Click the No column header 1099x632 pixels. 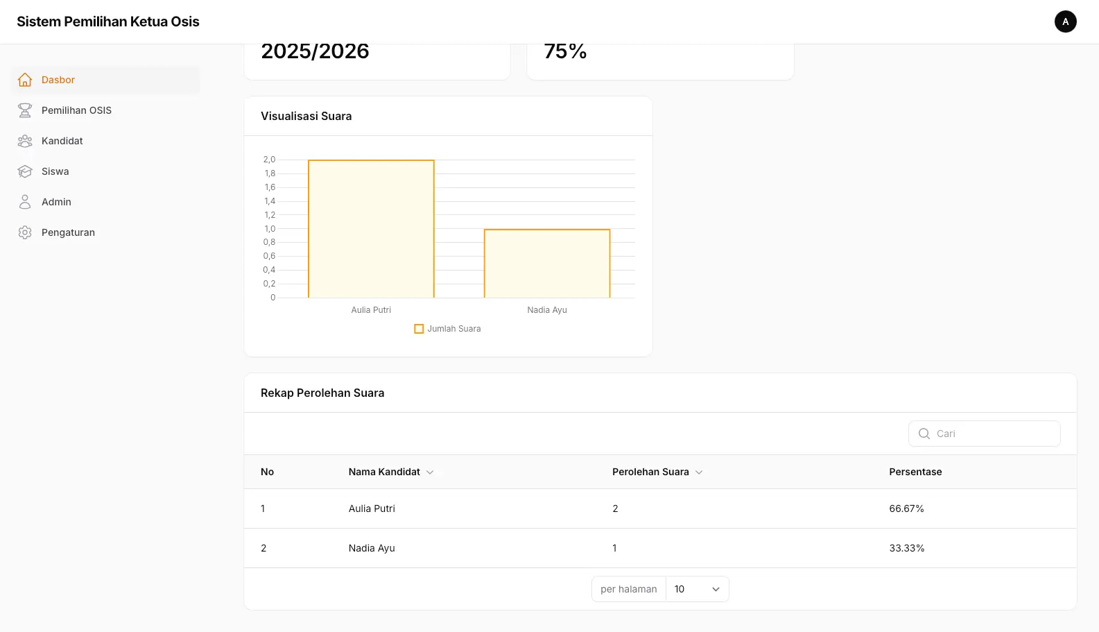(267, 472)
